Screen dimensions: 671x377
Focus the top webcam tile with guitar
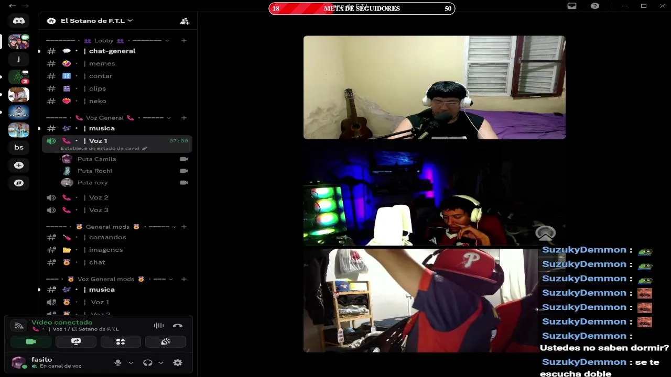pos(434,87)
